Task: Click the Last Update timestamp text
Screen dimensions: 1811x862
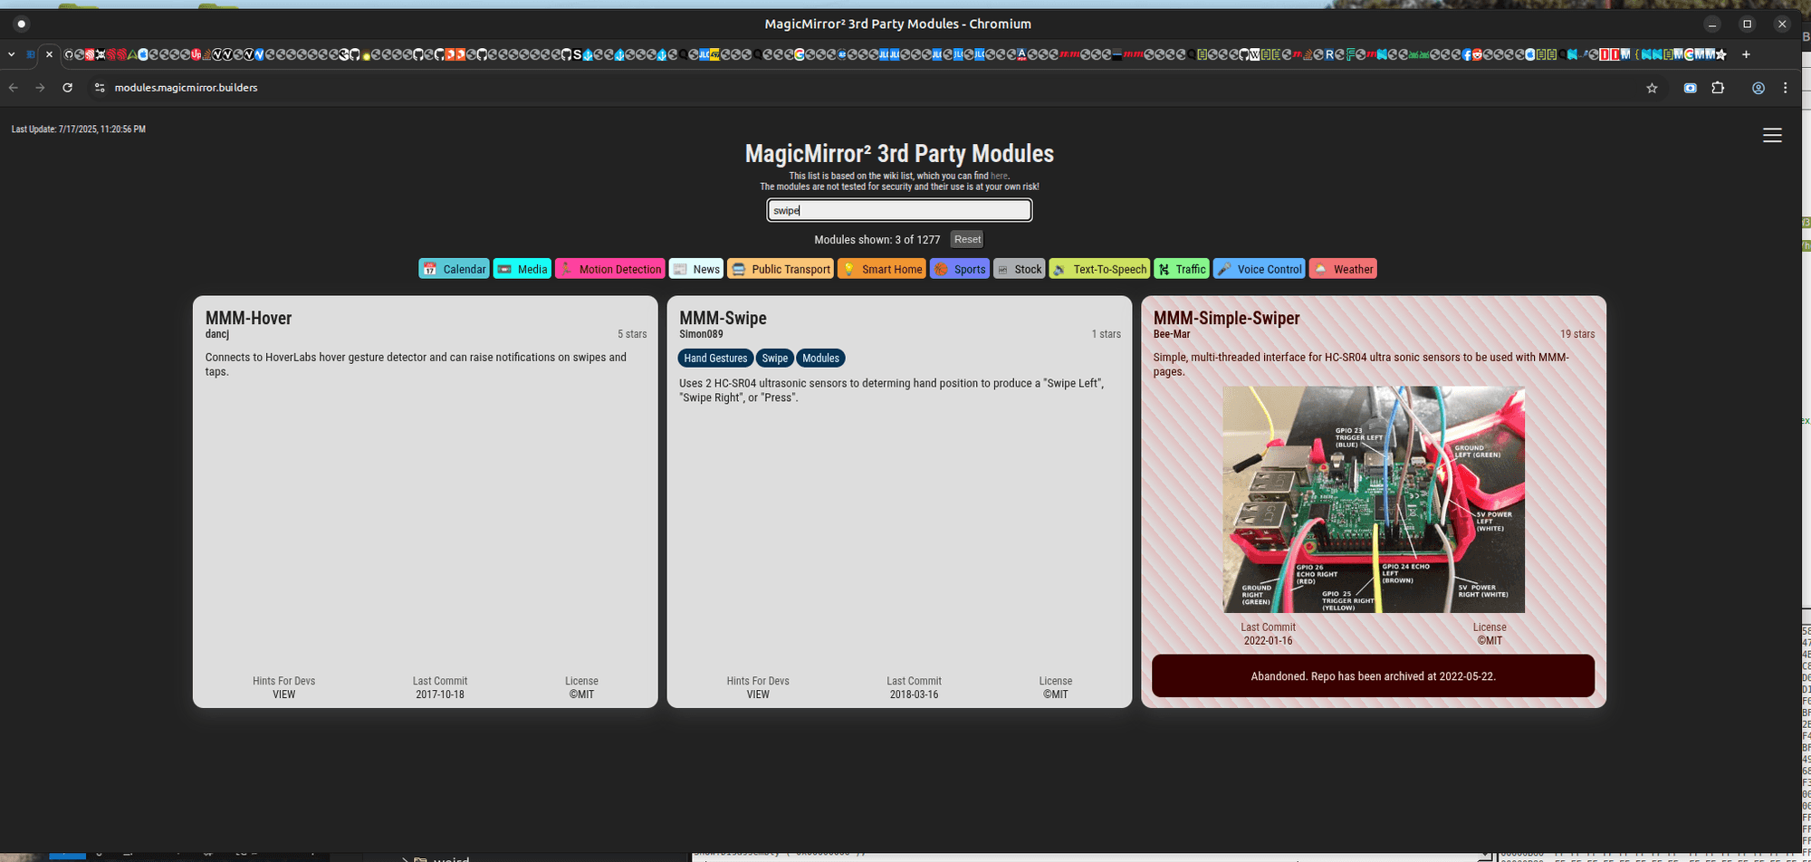Action: (x=78, y=129)
